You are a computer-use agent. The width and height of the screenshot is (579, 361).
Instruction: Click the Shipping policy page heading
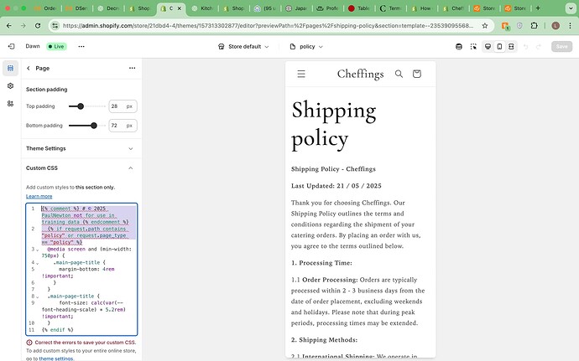point(333,125)
